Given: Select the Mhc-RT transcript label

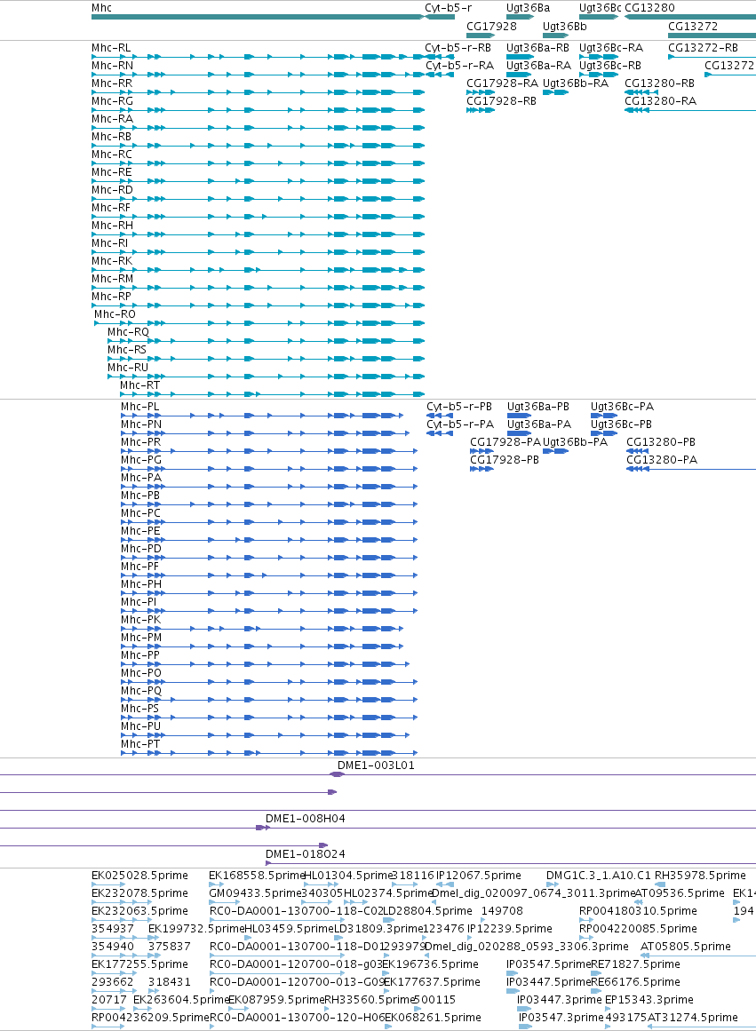Looking at the screenshot, I should pos(139,385).
